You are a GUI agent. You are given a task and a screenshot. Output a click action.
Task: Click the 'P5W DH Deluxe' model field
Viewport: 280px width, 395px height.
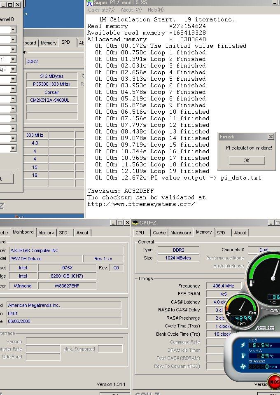point(46,259)
